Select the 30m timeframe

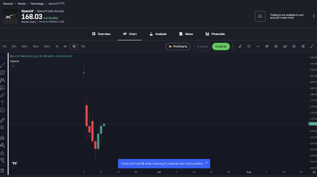(x=47, y=47)
